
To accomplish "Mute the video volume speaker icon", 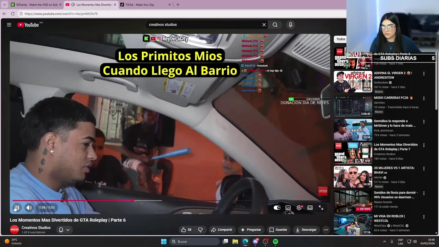I will tap(29, 208).
